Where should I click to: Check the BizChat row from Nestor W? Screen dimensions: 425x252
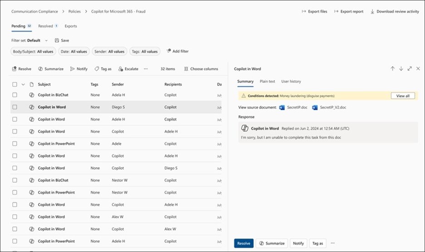click(x=15, y=180)
